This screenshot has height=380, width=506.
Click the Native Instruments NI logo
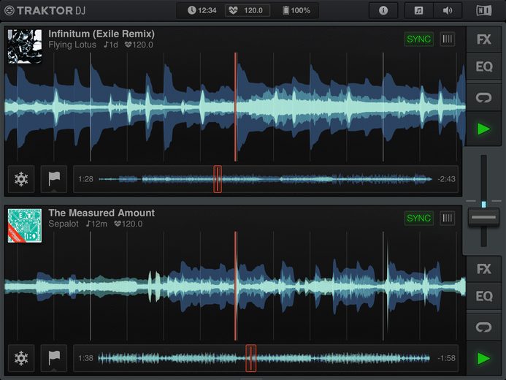484,11
